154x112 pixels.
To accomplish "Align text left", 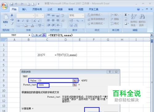I will pos(49,20).
